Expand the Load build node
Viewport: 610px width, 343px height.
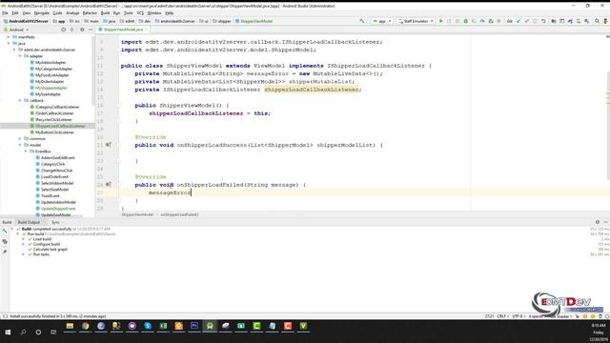click(23, 239)
